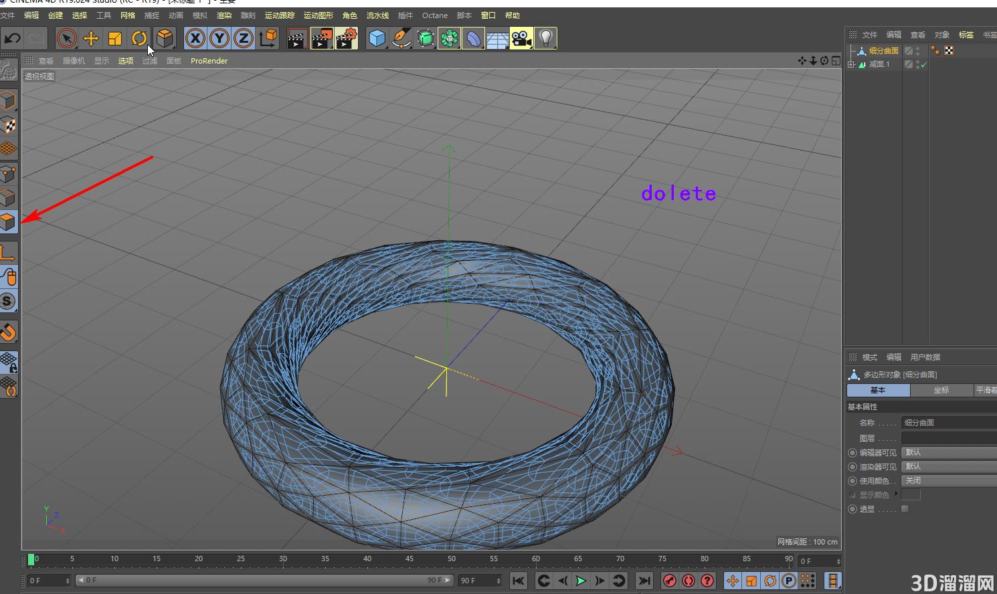Select the spline pen tool icon

point(401,38)
